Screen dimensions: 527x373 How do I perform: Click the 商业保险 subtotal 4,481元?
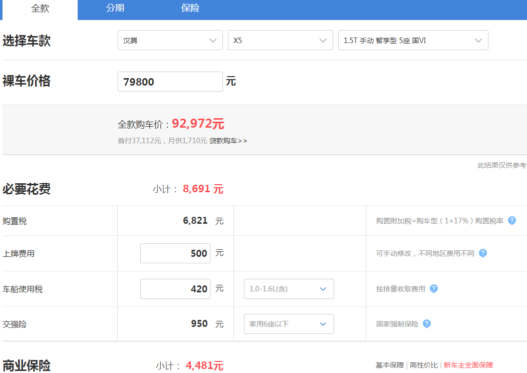(x=204, y=365)
